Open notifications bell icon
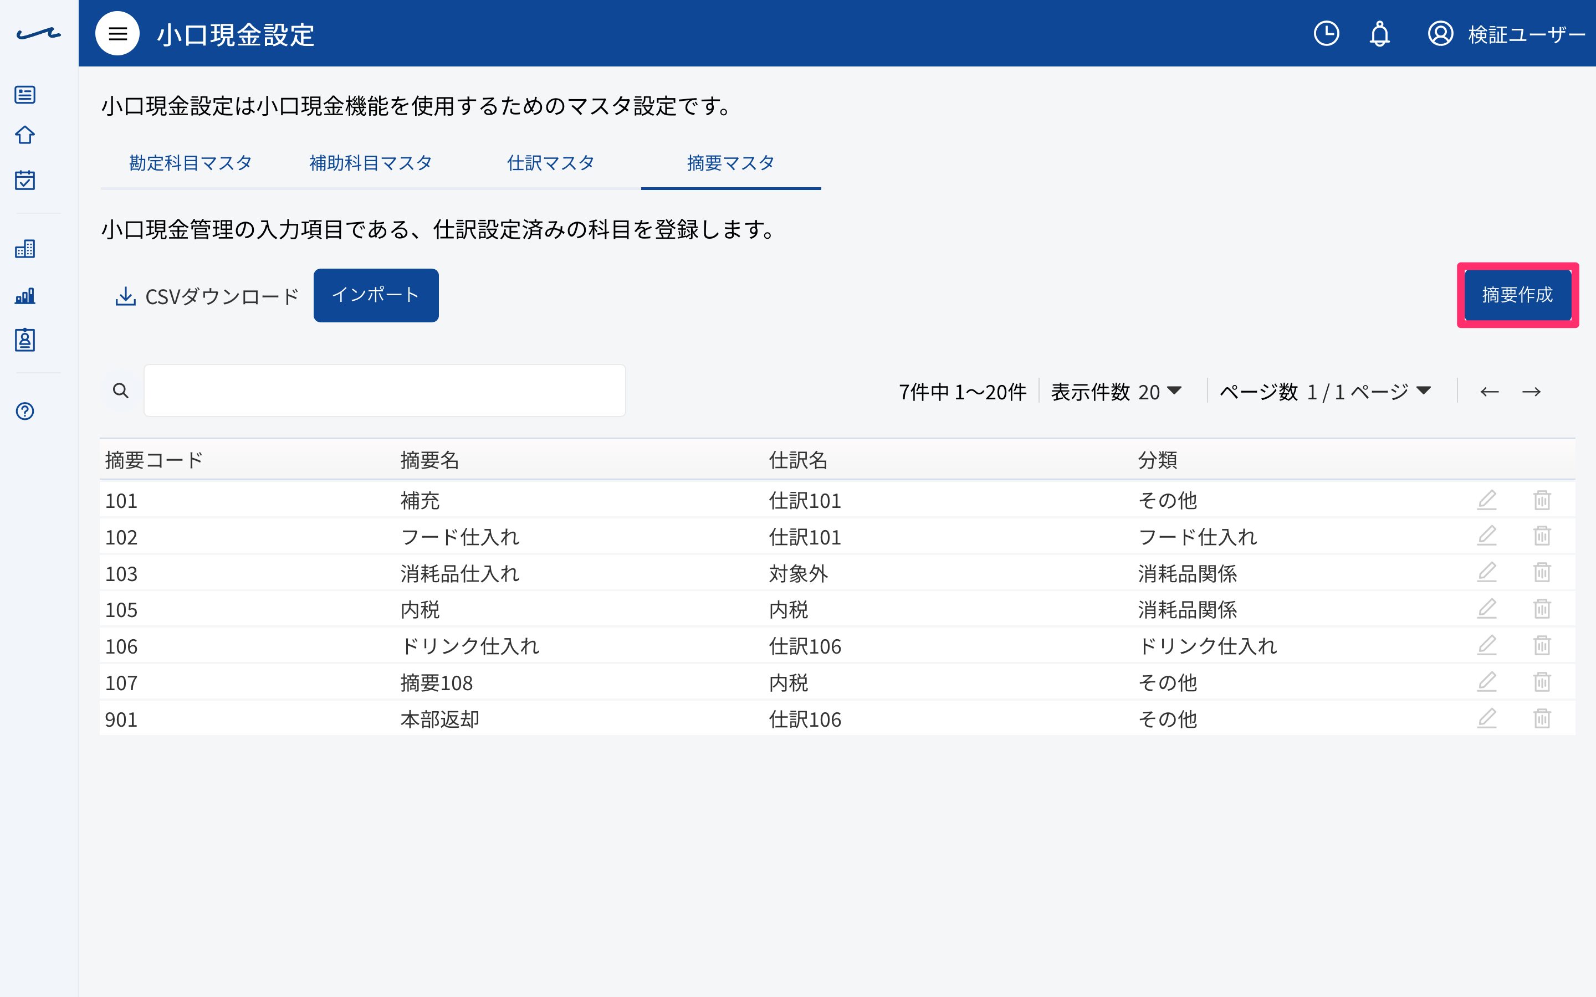1596x997 pixels. tap(1379, 34)
